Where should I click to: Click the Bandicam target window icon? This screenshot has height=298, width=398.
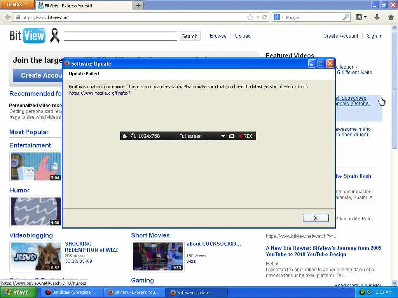[x=125, y=136]
